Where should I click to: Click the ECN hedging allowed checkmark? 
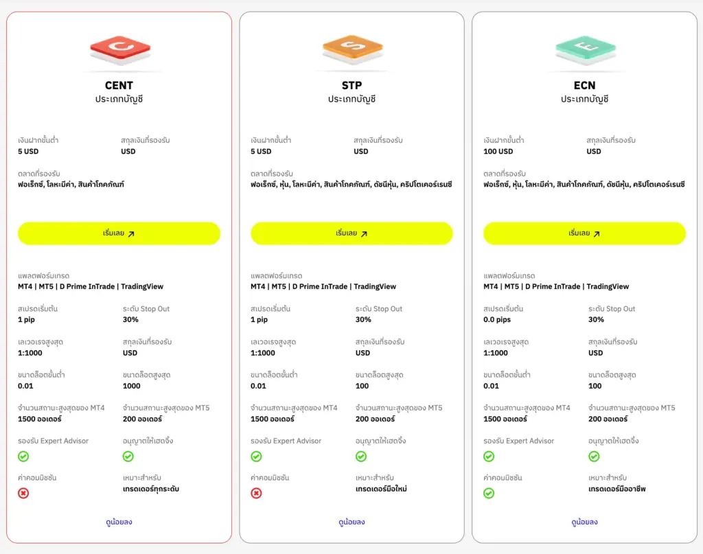[594, 457]
